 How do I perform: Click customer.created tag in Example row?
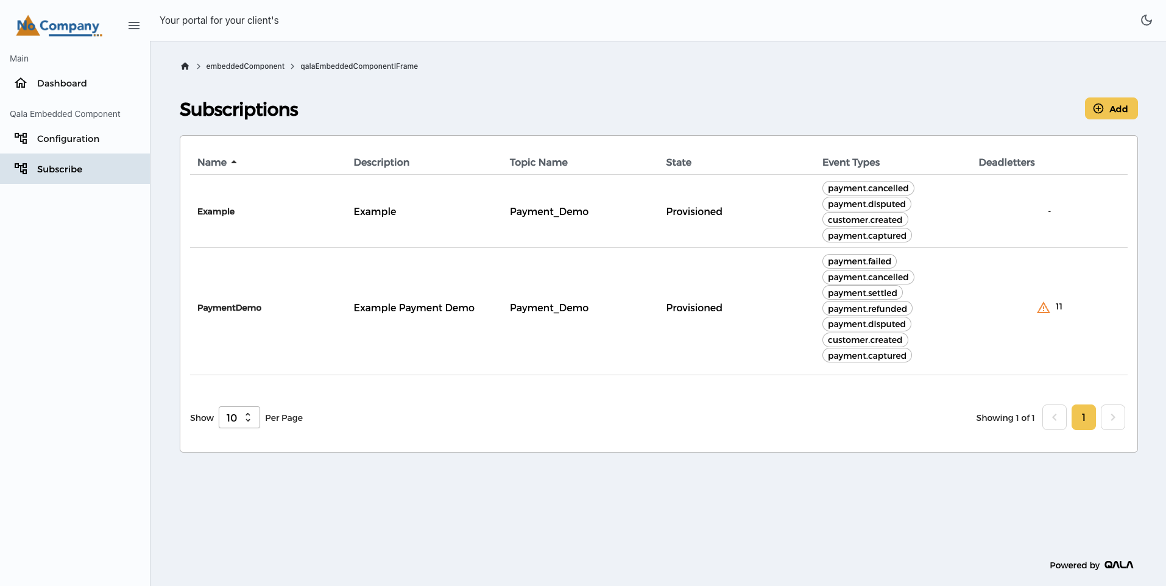[x=865, y=220]
